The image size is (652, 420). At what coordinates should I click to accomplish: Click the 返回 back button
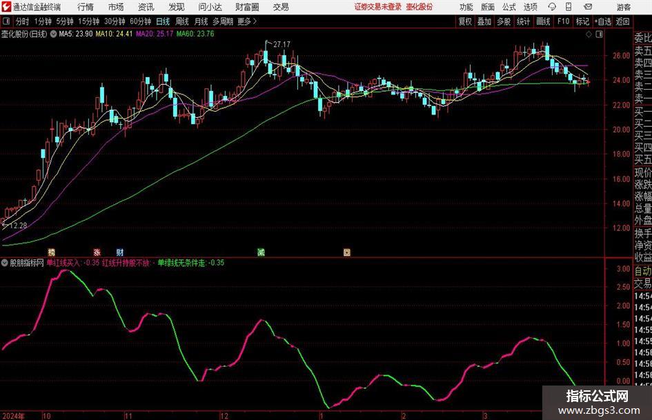coord(622,21)
